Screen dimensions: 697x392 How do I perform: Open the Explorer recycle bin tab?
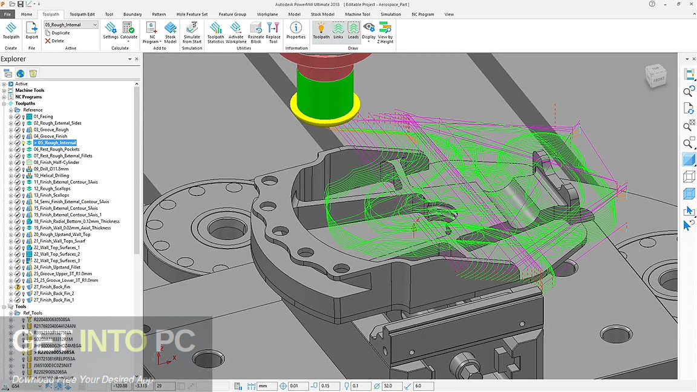[x=33, y=73]
